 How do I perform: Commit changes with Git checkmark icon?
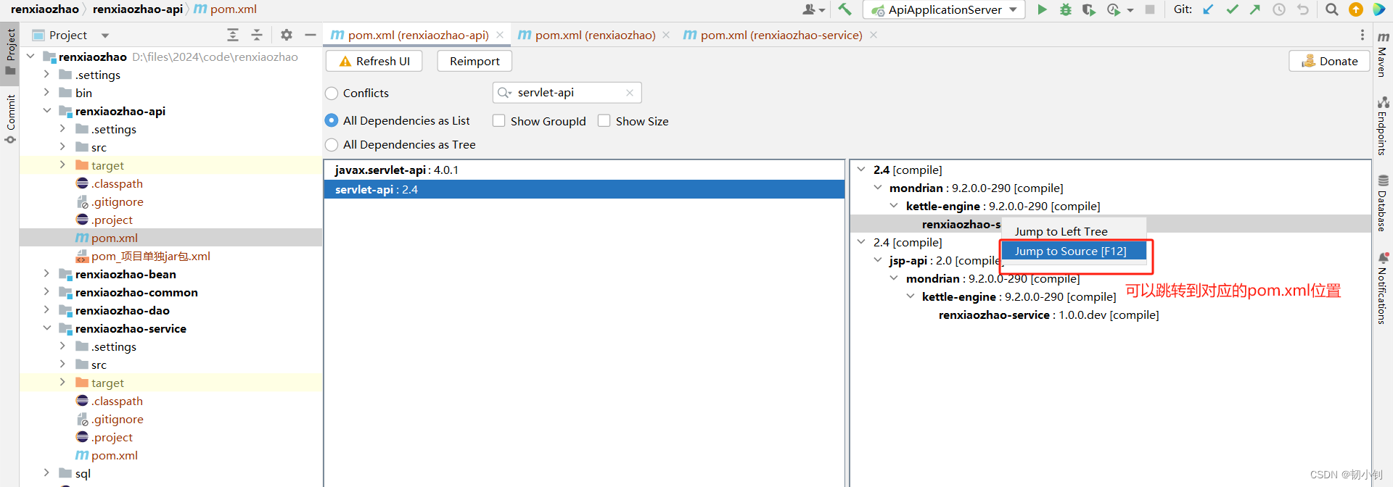coord(1232,9)
